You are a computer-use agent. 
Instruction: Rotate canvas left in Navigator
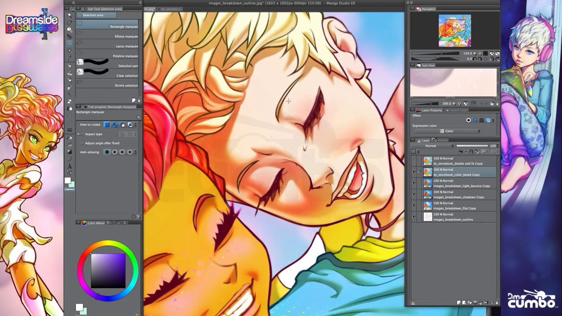[475, 59]
